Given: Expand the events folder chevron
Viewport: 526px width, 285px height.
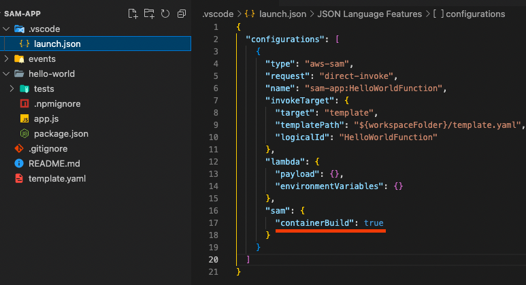Looking at the screenshot, I should [6, 58].
